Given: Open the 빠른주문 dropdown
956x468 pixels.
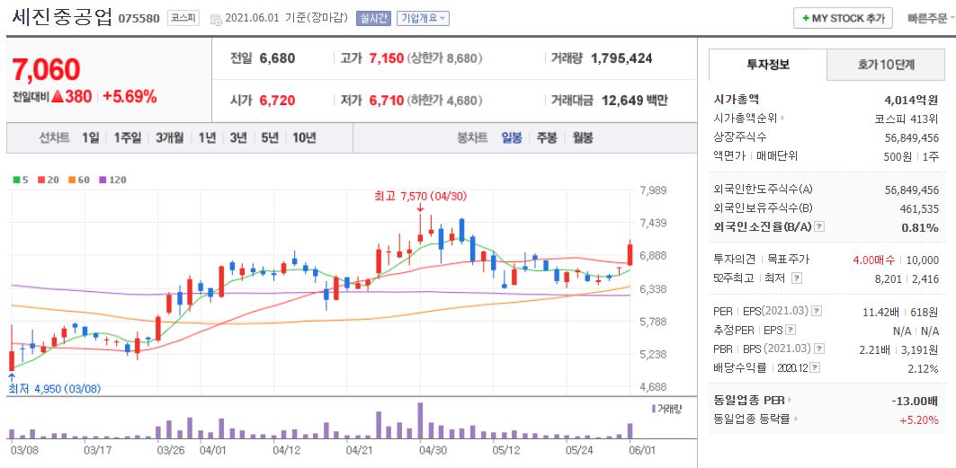Looking at the screenshot, I should 931,18.
